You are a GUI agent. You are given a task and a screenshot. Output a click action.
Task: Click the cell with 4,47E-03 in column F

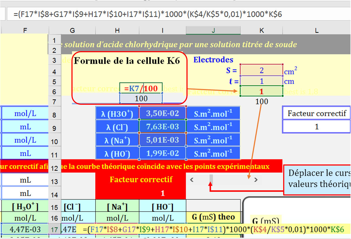pos(25,230)
